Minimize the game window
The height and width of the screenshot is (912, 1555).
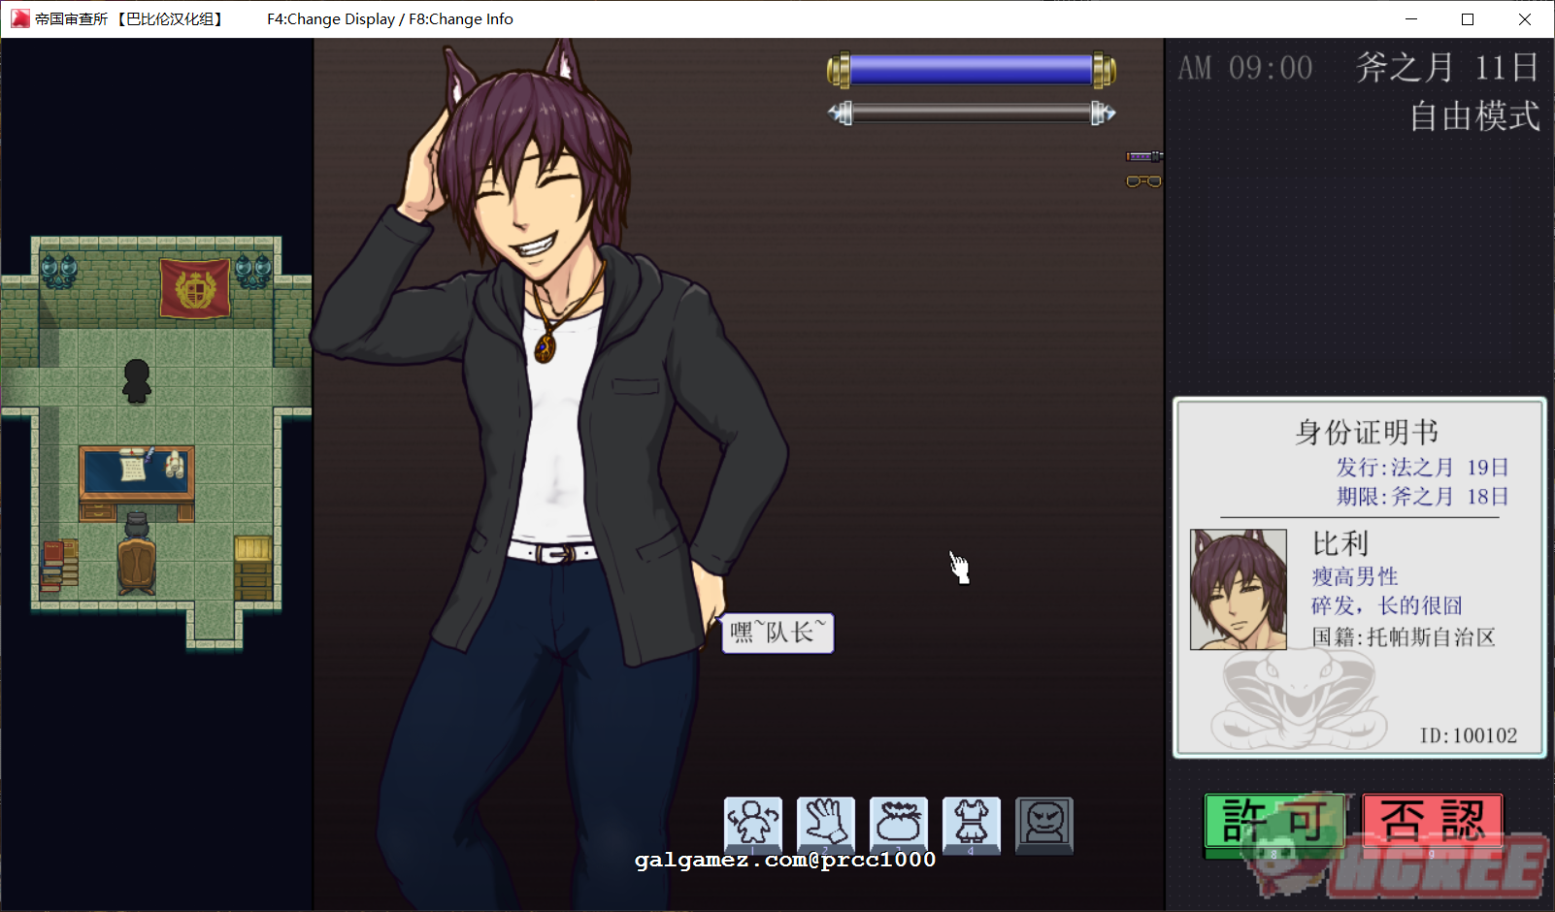click(x=1411, y=19)
